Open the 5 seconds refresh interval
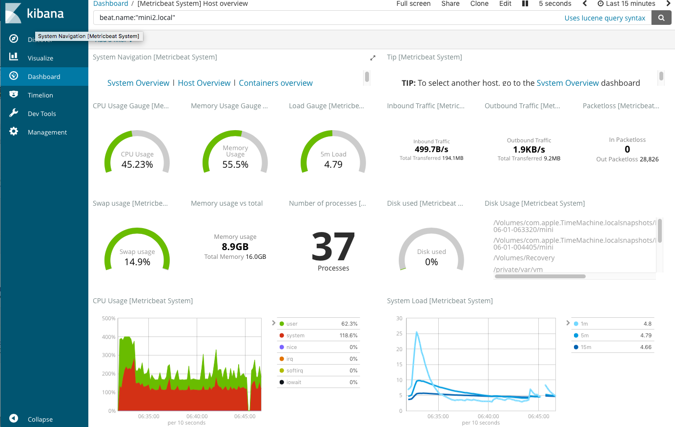675x427 pixels. point(555,3)
